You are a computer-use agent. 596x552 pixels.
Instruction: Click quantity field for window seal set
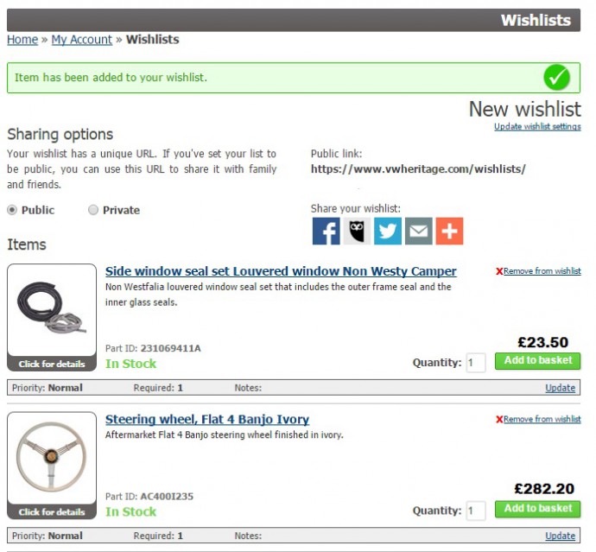click(476, 363)
